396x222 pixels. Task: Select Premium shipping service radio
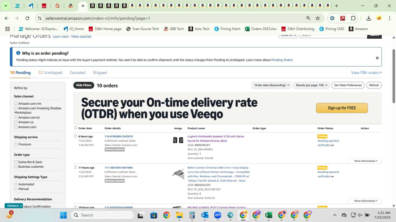[16, 144]
